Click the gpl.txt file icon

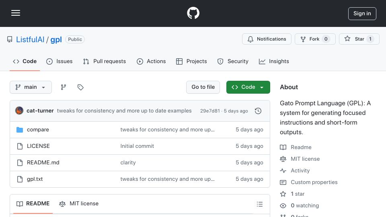(20, 179)
